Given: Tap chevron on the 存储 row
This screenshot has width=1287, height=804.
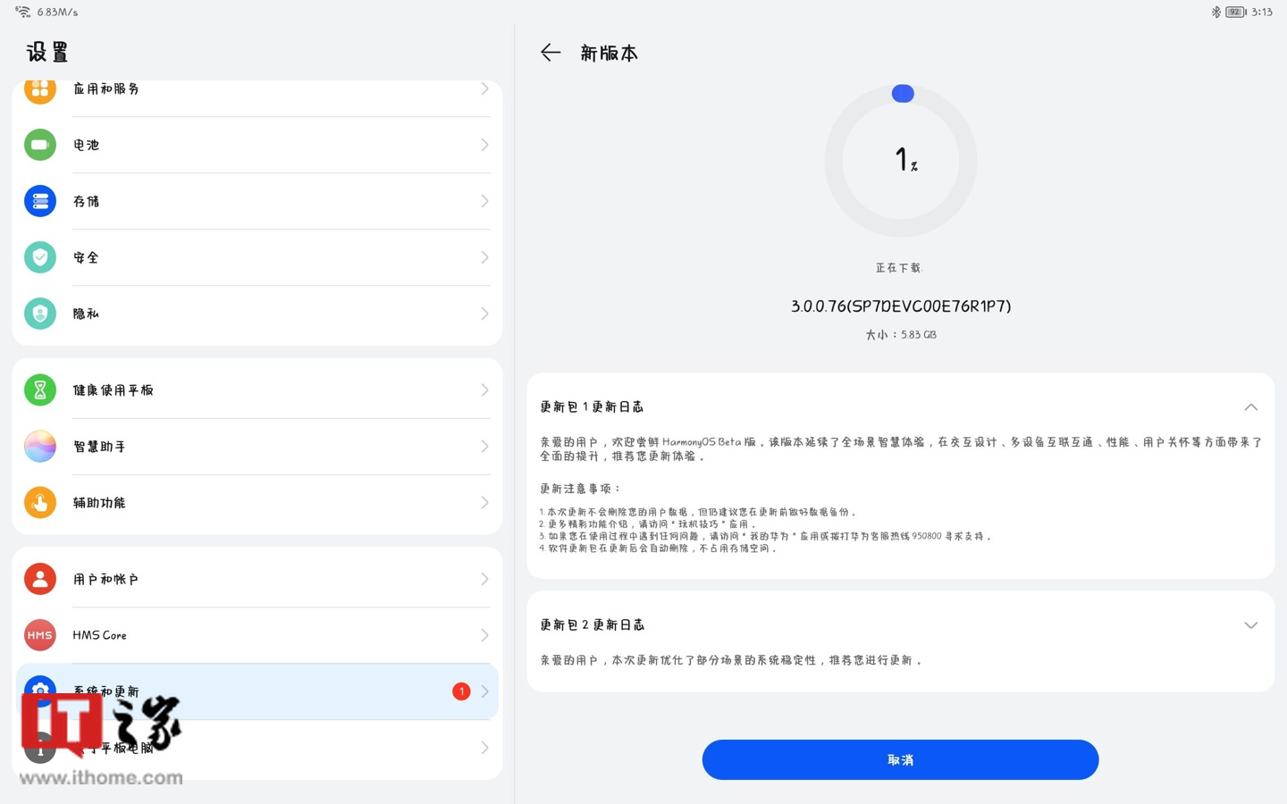Looking at the screenshot, I should click(484, 201).
